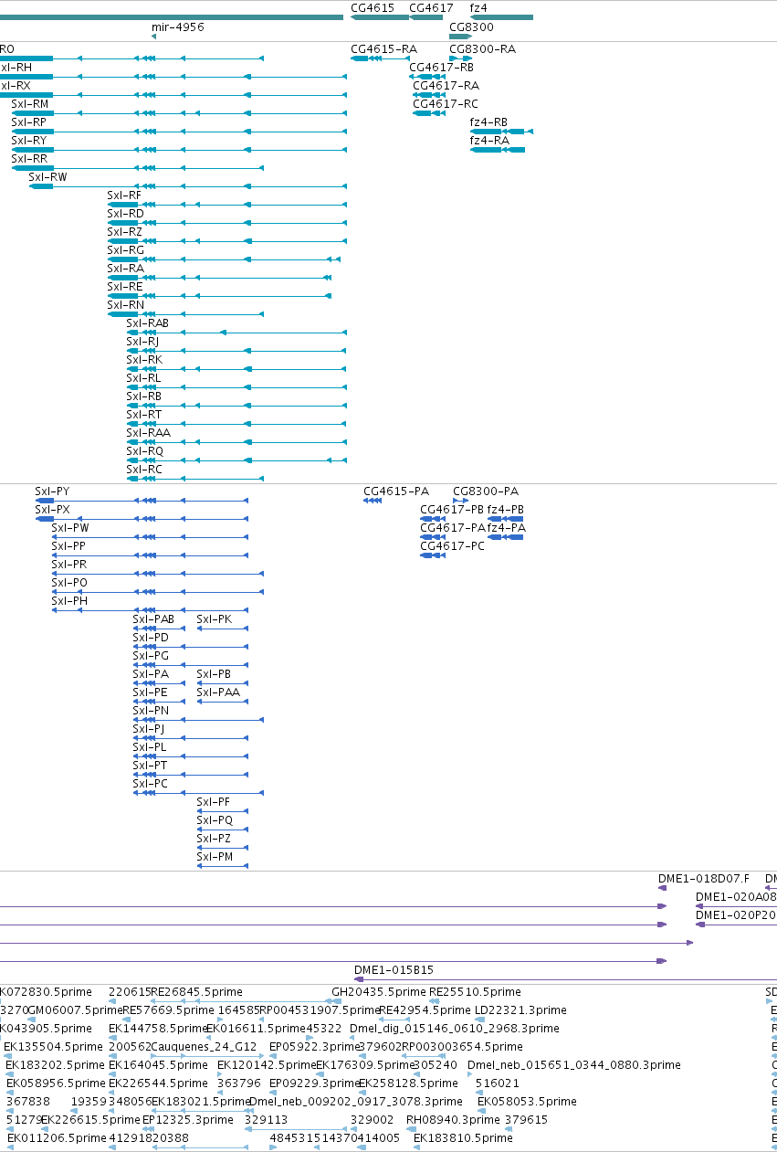Open the Sxl-RA transcript
The height and width of the screenshot is (1152, 777).
pyautogui.click(x=125, y=269)
